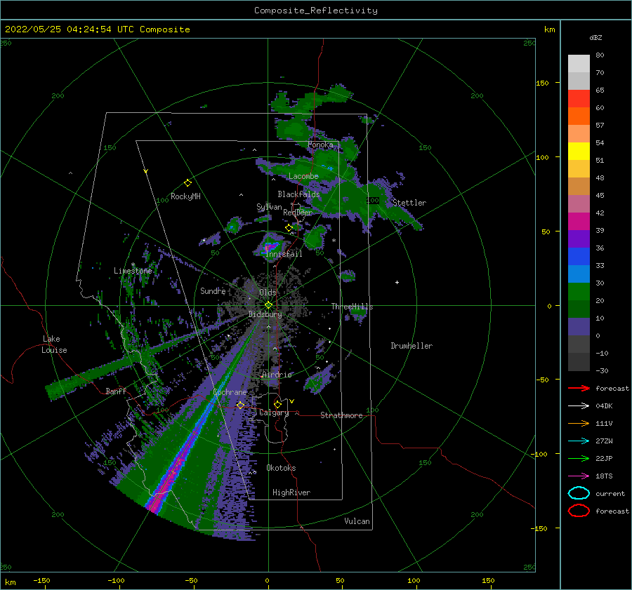Click the Stettler city label
Viewport: 632px width, 590px height.
tap(409, 203)
